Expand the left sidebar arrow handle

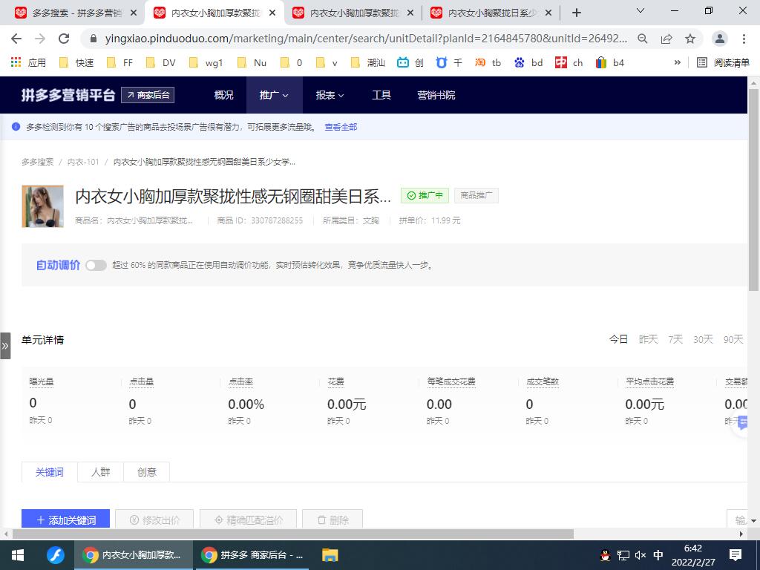(x=5, y=346)
